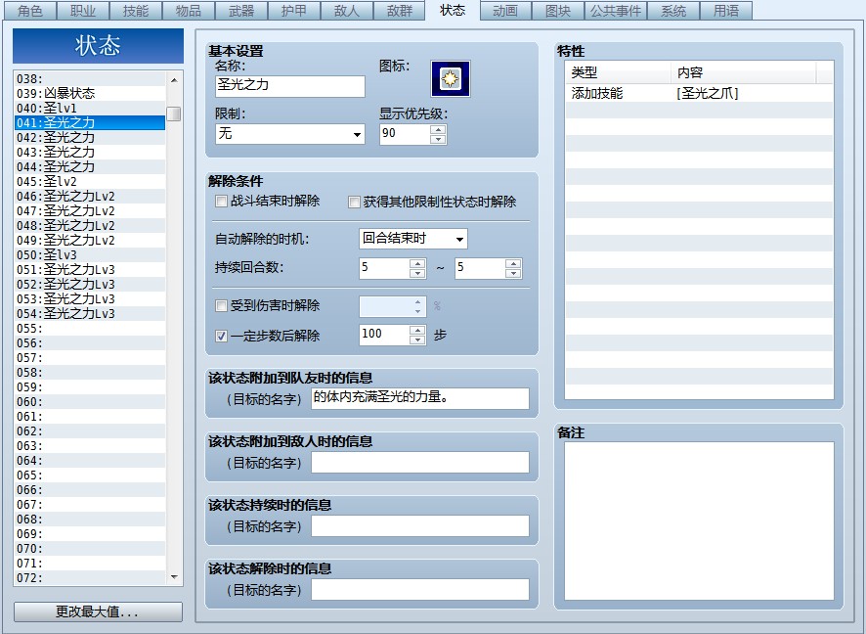This screenshot has width=866, height=634.
Task: Click 更改最大值... button
Action: [98, 611]
